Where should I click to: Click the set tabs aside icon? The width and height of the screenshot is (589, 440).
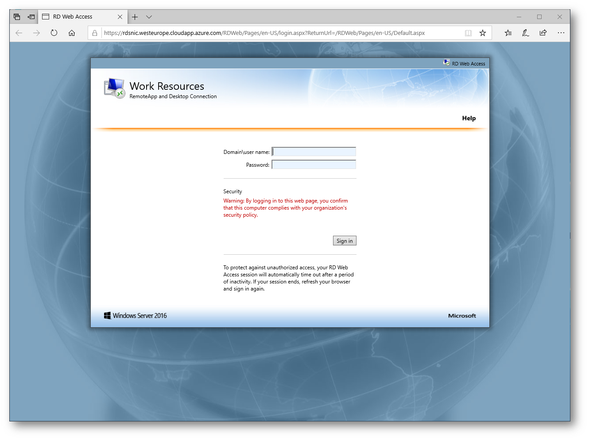click(x=31, y=17)
